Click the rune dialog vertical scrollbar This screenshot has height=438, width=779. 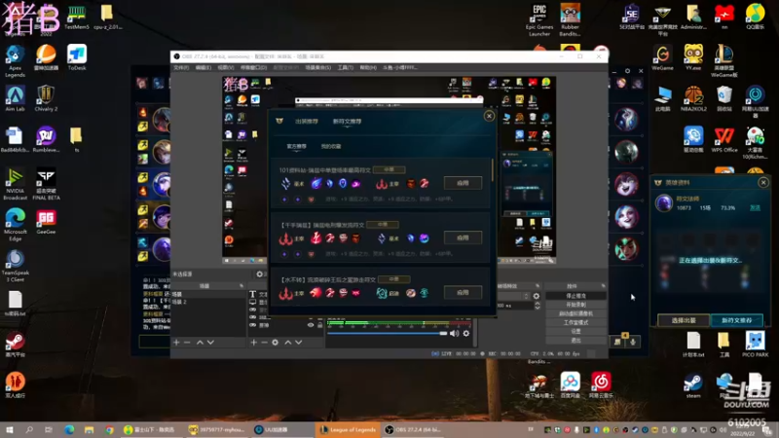493,170
